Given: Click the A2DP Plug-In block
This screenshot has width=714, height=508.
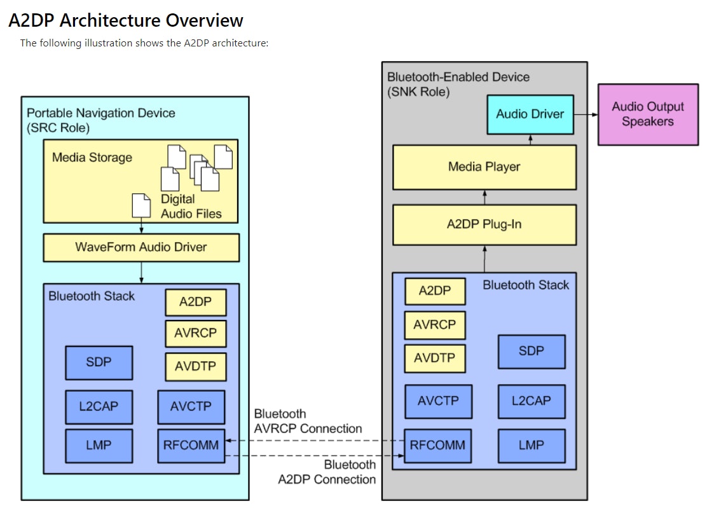Looking at the screenshot, I should 484,225.
